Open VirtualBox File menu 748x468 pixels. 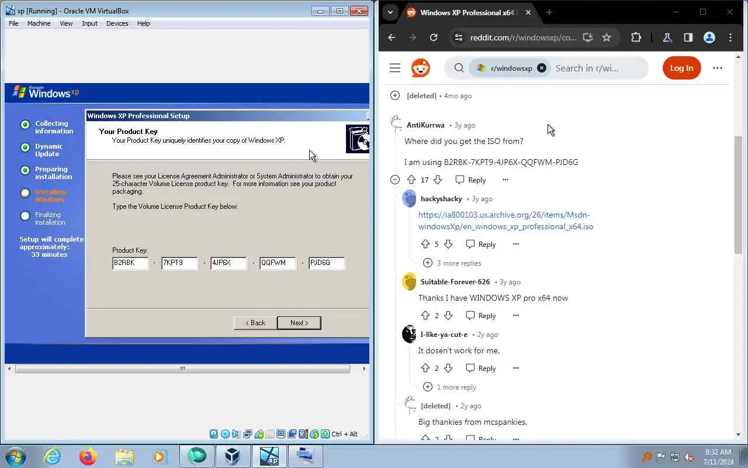pos(13,23)
